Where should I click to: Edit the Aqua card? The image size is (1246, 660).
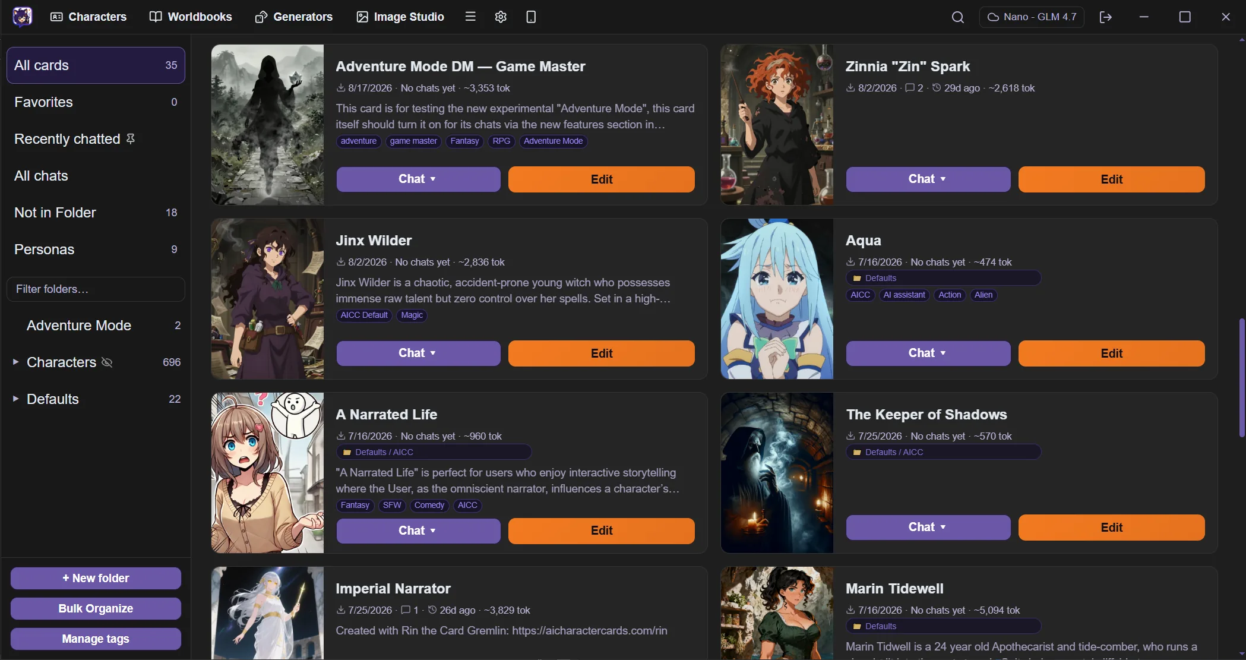coord(1111,353)
